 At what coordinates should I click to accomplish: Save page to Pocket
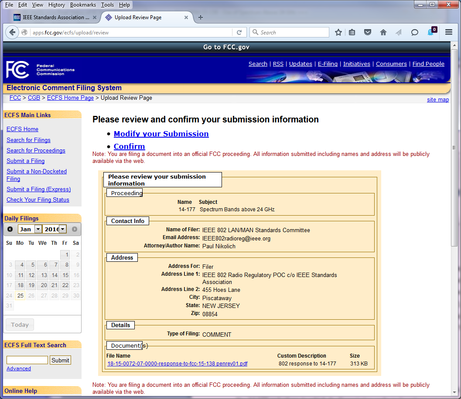[x=368, y=32]
